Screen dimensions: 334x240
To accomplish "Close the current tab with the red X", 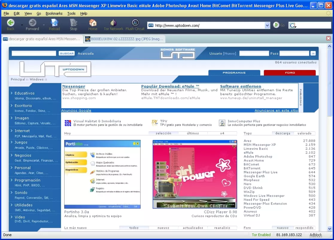I will (328, 38).
